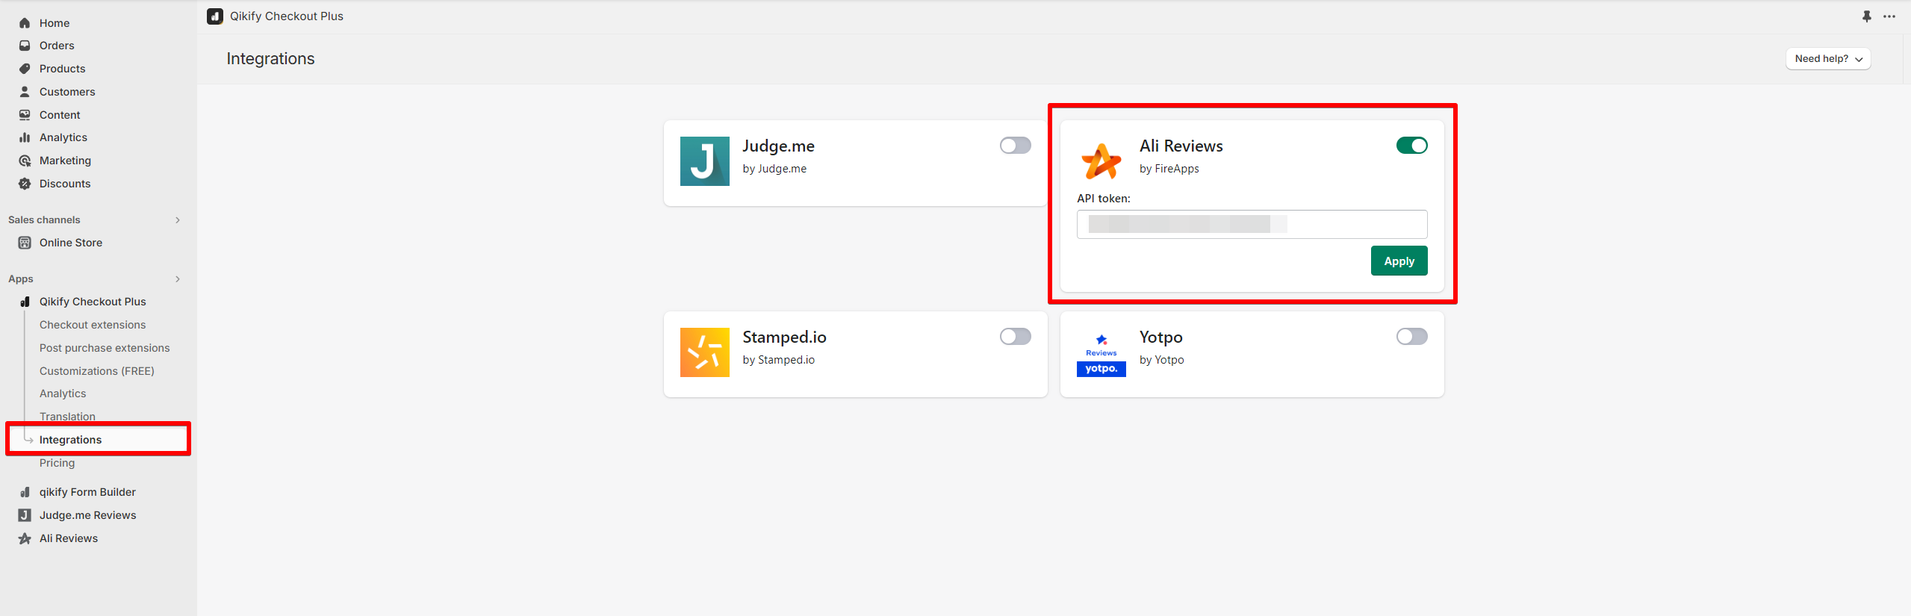Click the Judge.me J logo
Image resolution: width=1911 pixels, height=616 pixels.
704,161
